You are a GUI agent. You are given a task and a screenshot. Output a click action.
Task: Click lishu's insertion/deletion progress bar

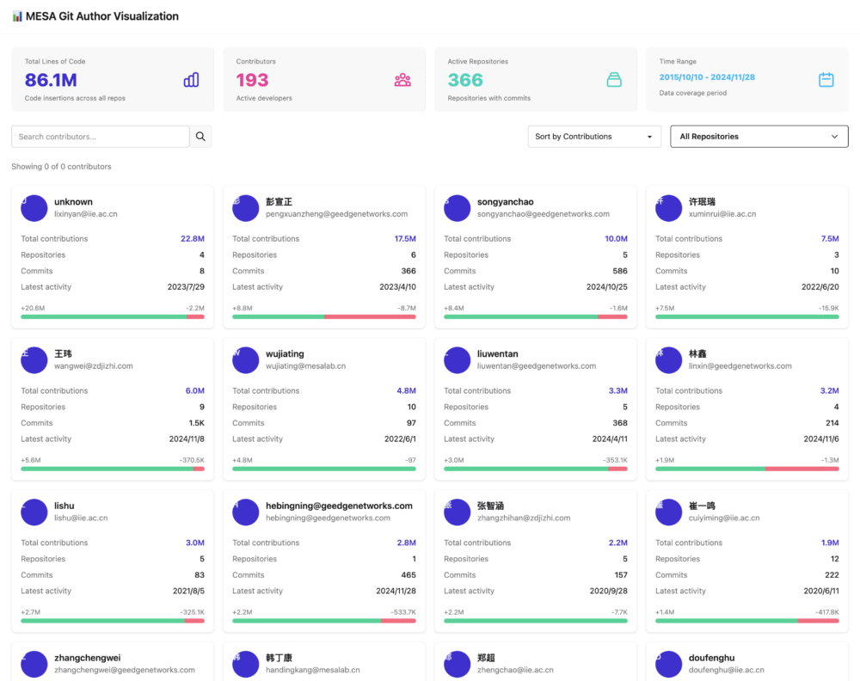coord(113,620)
